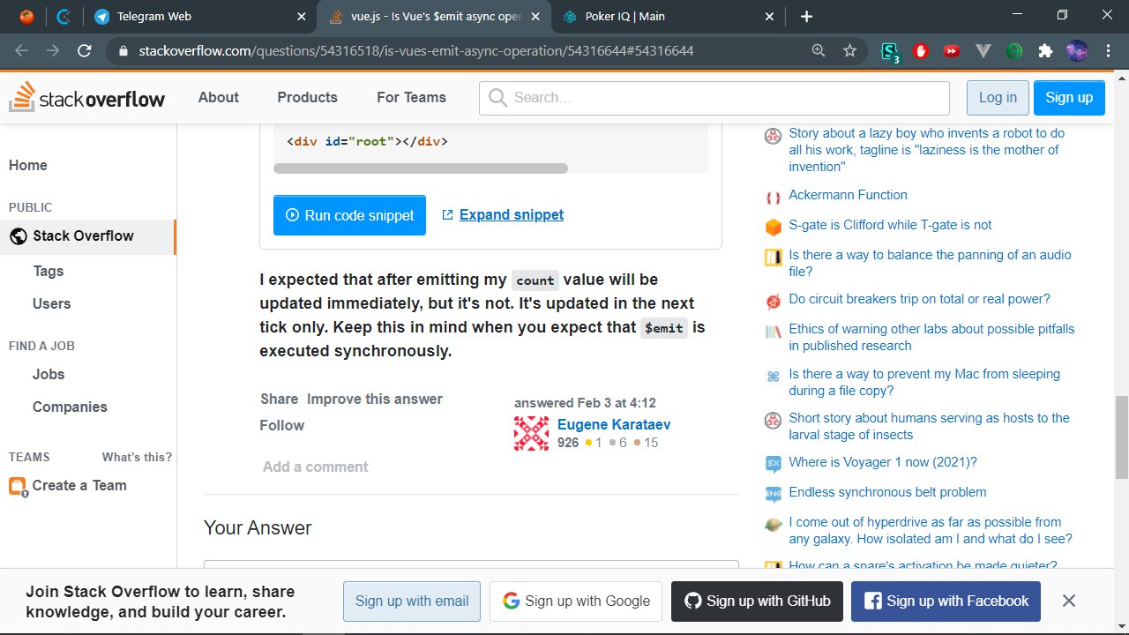Open Chrome three-dot menu
Image resolution: width=1129 pixels, height=635 pixels.
coord(1107,51)
